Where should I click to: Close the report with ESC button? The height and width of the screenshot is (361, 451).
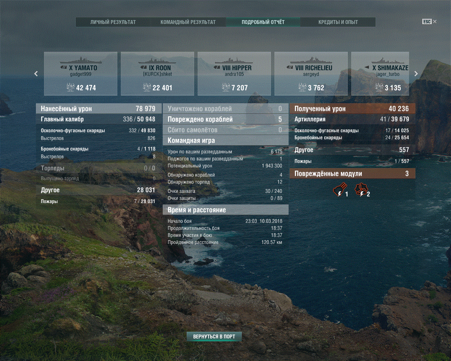click(429, 22)
